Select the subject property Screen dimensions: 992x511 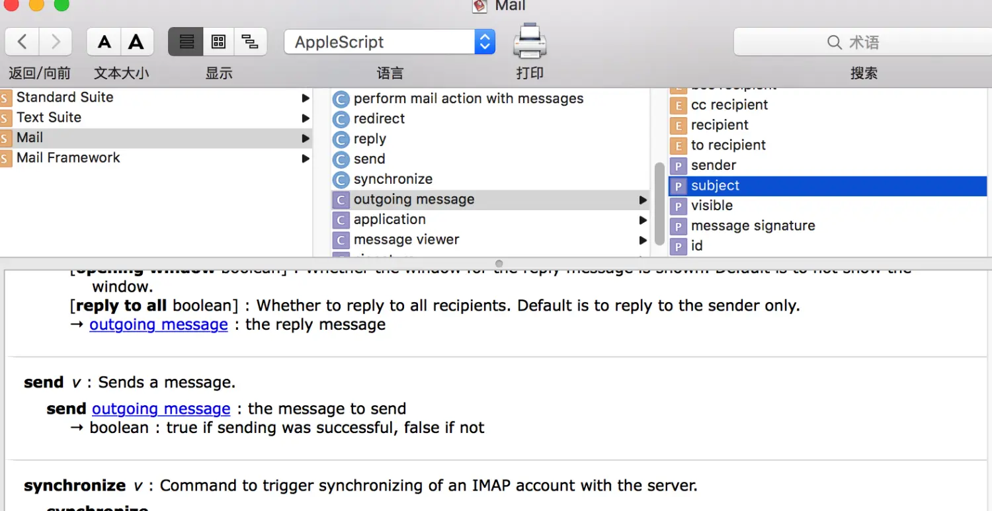click(828, 186)
